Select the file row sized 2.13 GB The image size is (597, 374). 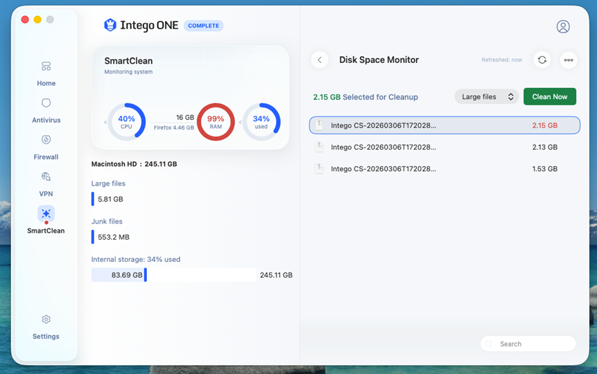point(444,147)
